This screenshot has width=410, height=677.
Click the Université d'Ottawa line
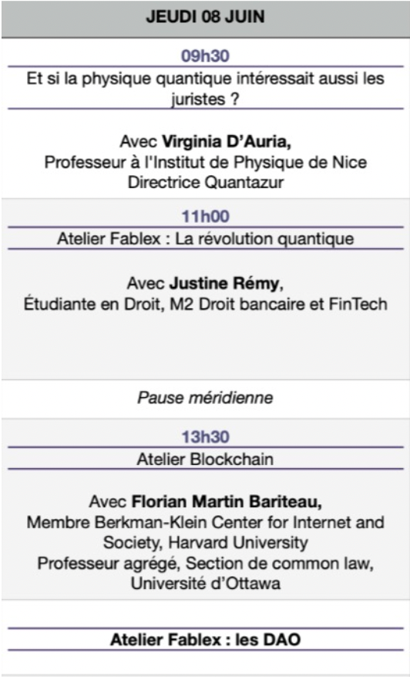pos(206,583)
